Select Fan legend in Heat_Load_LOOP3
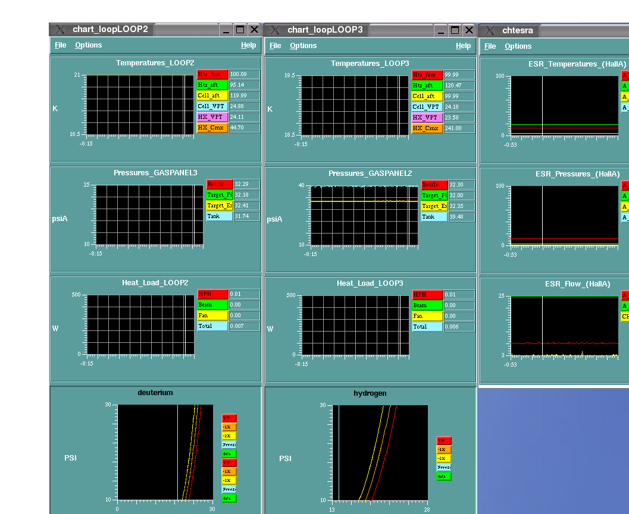 [428, 316]
